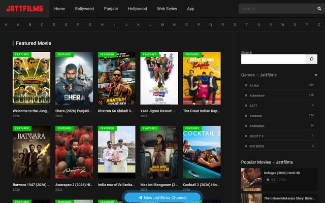Image resolution: width=325 pixels, height=203 pixels.
Task: Click the Welcome to the Jung... title text
Action: click(x=31, y=111)
